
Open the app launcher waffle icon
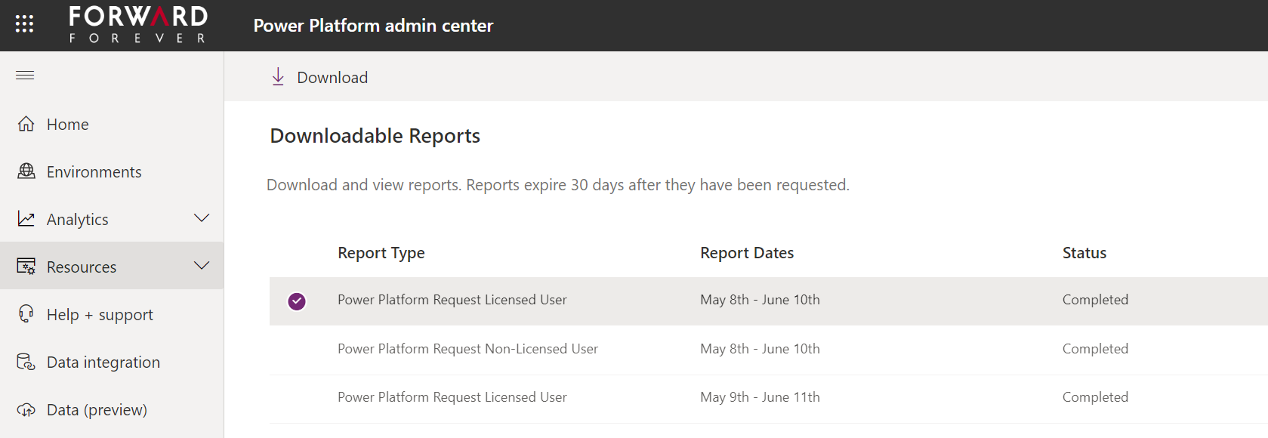pos(24,24)
